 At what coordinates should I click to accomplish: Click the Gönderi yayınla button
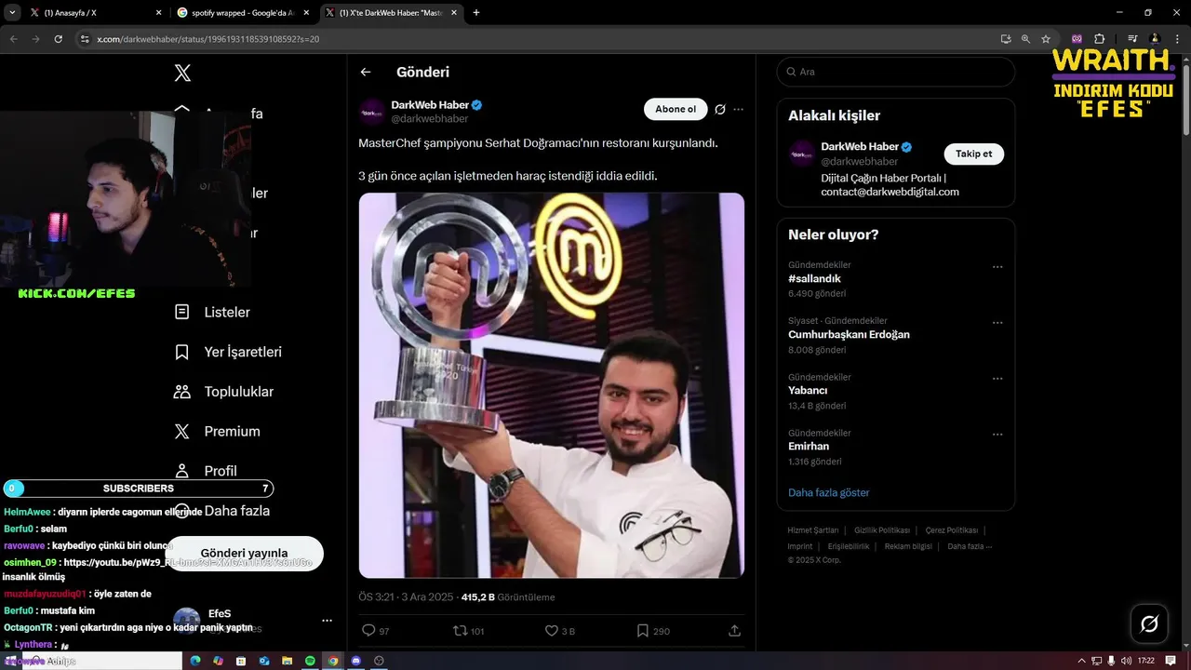pos(244,553)
